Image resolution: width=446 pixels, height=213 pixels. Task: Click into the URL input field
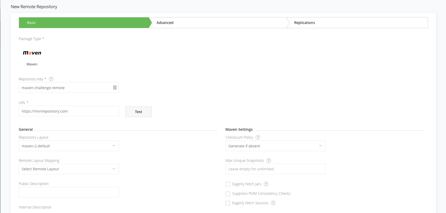click(69, 111)
